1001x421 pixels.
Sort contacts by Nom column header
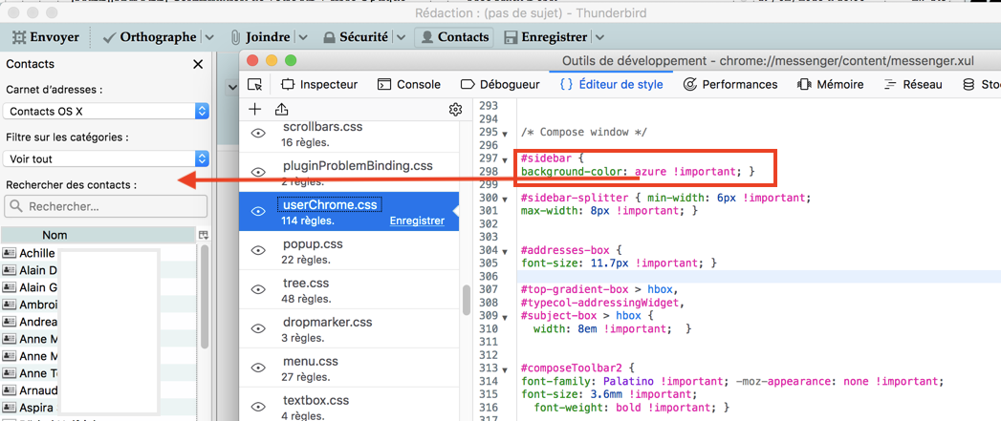[x=98, y=235]
